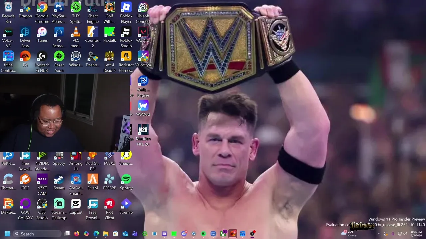This screenshot has height=239, width=426.
Task: Launch the PCSX2 emulator shortcut
Action: pos(109,158)
